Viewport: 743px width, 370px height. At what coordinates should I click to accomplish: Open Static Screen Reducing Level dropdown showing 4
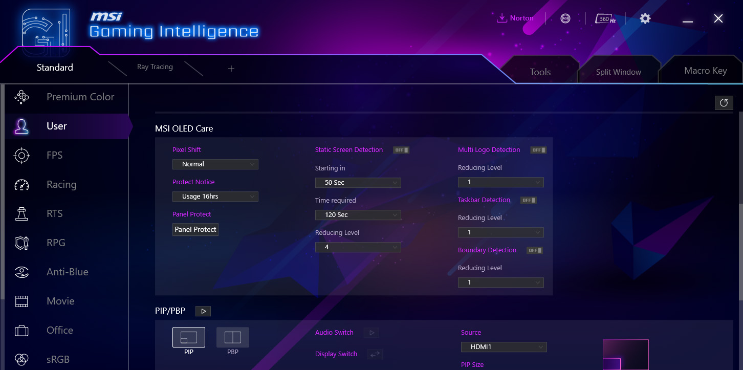coord(358,247)
